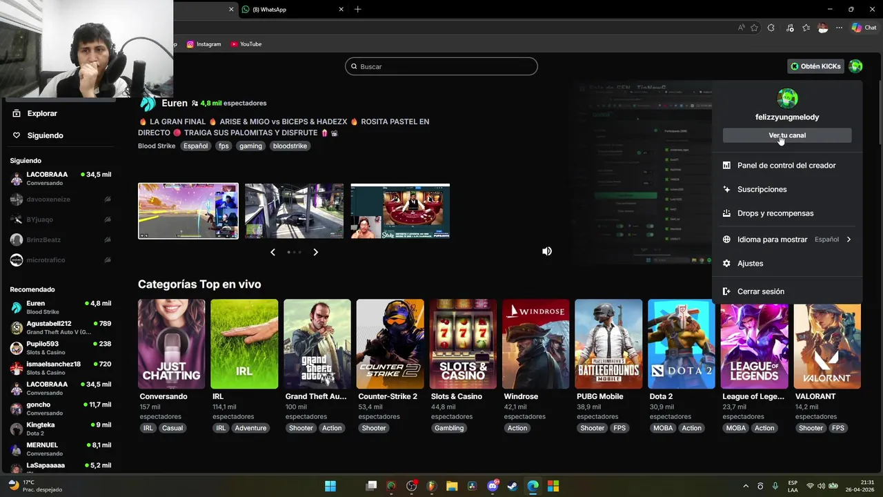Open a new browser tab with plus icon
Image resolution: width=883 pixels, height=497 pixels.
[357, 10]
